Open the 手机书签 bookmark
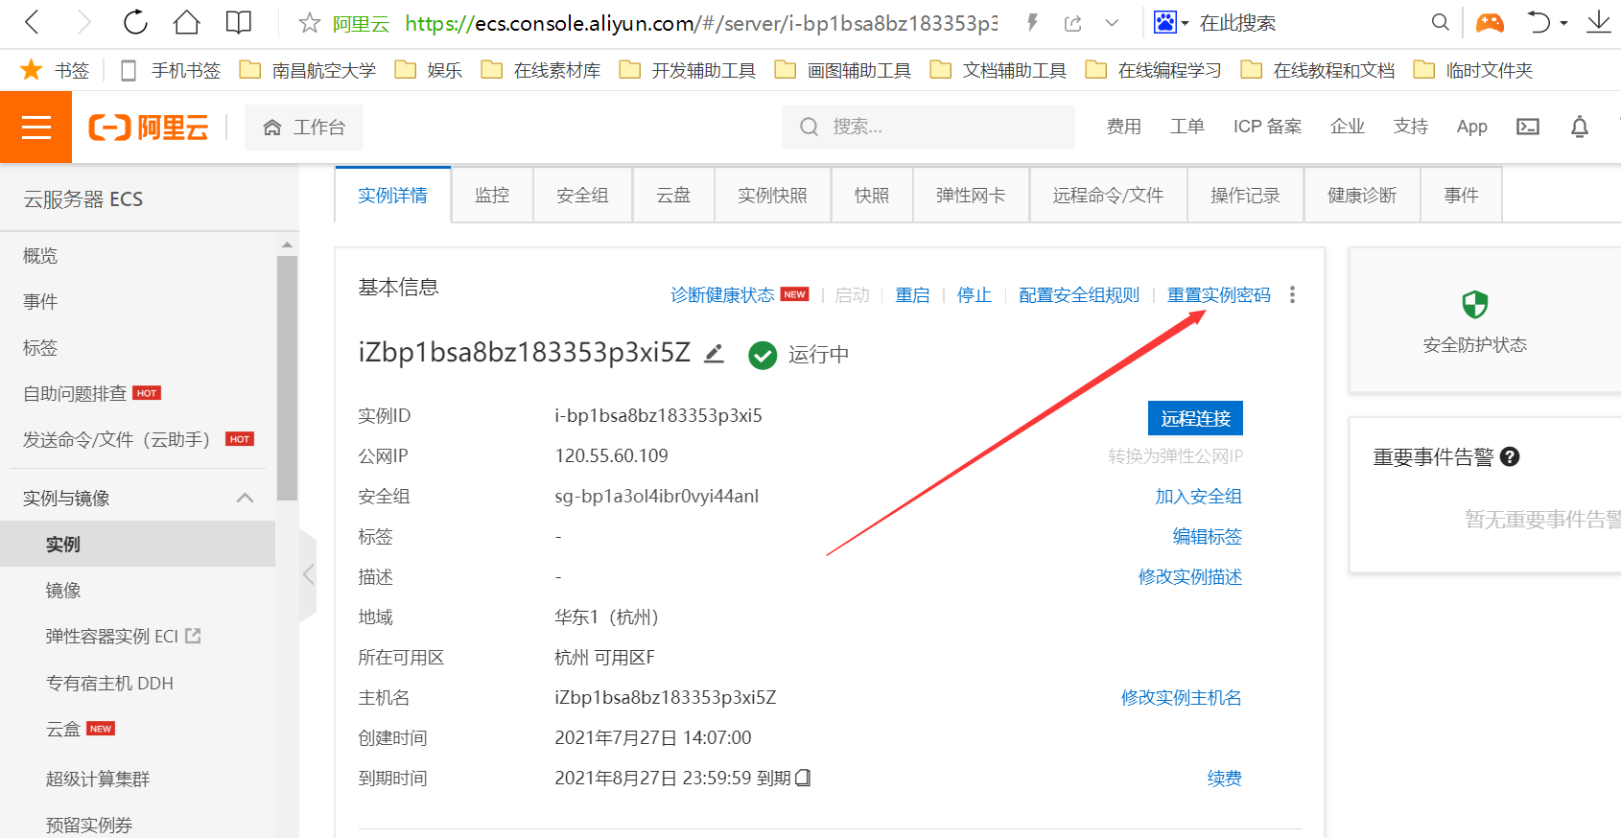1621x838 pixels. point(171,70)
